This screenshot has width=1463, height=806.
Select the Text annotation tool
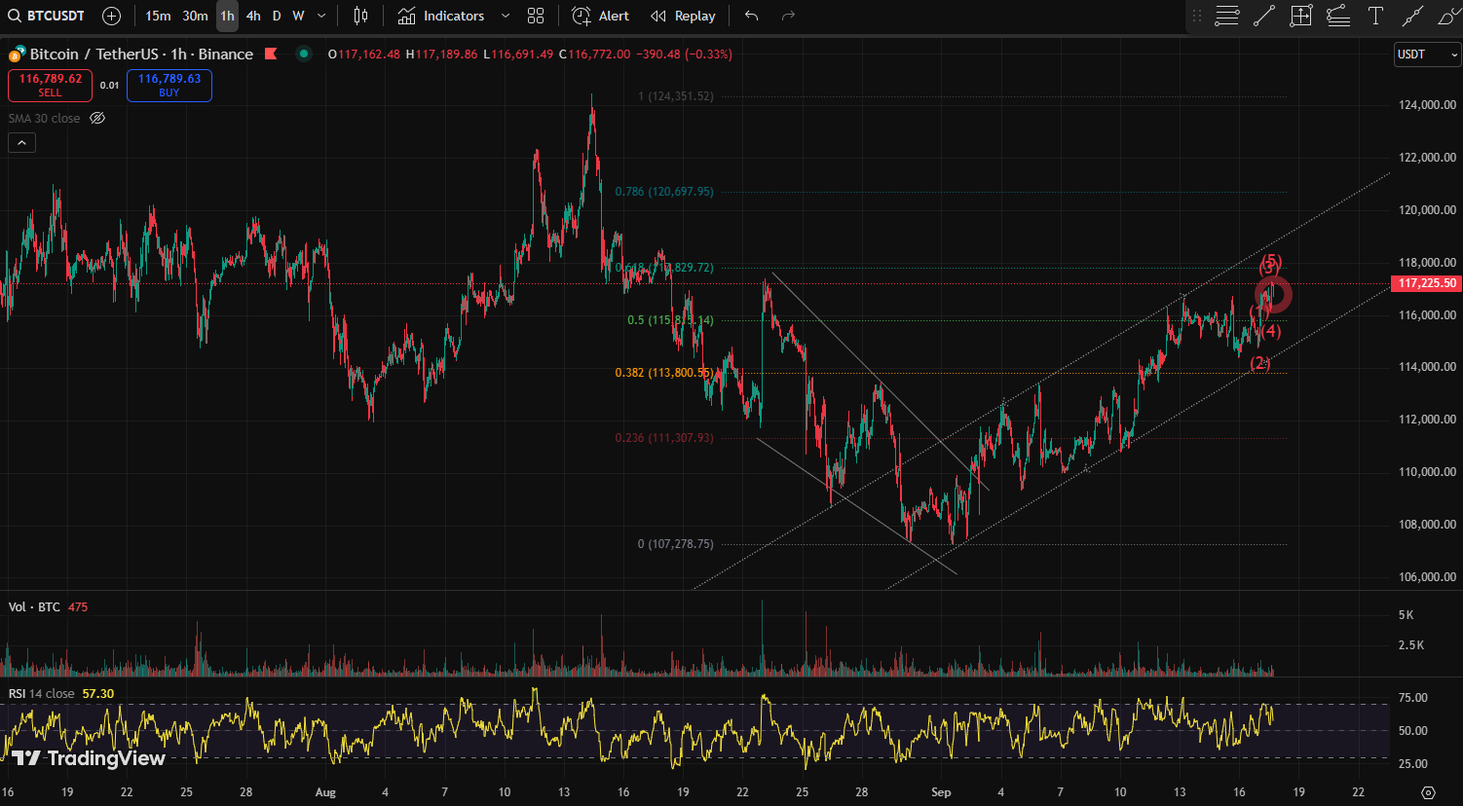pos(1375,16)
